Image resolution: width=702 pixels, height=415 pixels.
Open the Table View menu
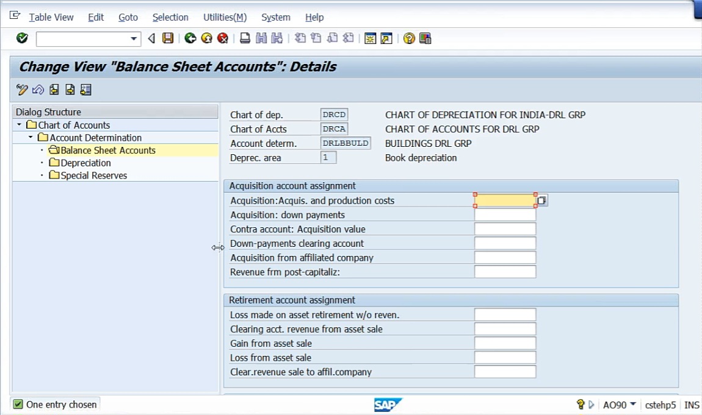(x=51, y=18)
